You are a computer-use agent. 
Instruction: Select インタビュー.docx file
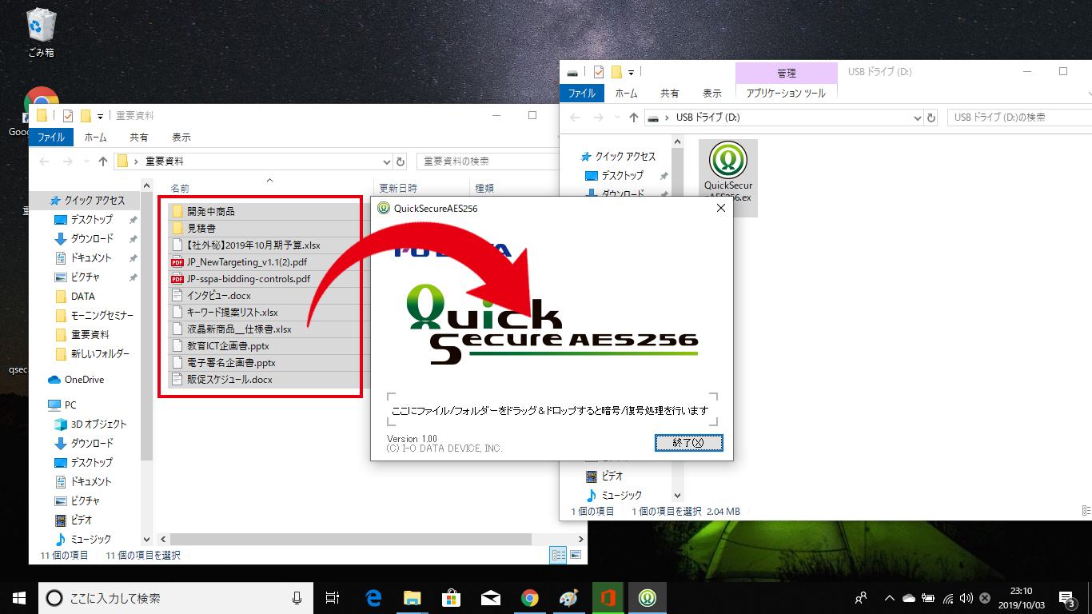tap(219, 296)
